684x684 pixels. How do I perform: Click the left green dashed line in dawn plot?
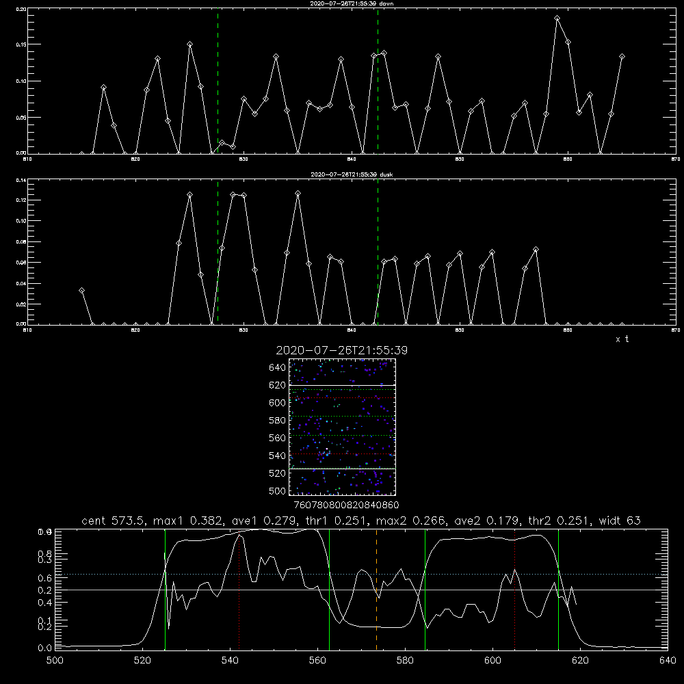pos(218,81)
